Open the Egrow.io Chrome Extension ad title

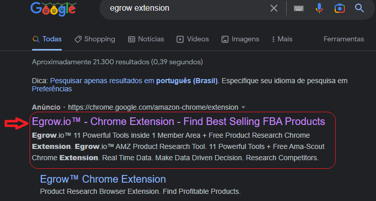pyautogui.click(x=179, y=121)
